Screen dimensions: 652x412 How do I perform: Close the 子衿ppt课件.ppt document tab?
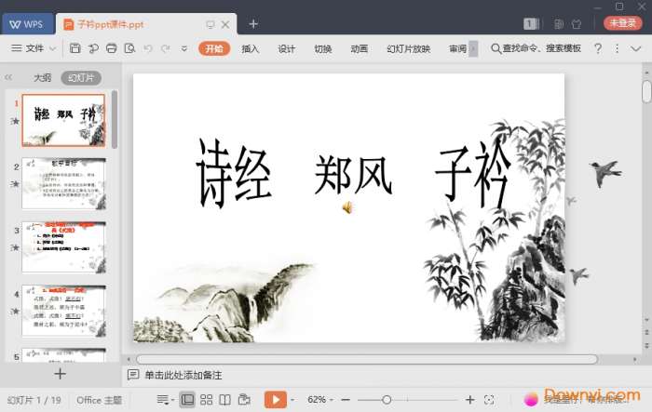coord(225,25)
